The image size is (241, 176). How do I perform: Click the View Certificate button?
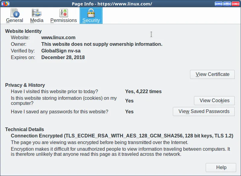[212, 74]
